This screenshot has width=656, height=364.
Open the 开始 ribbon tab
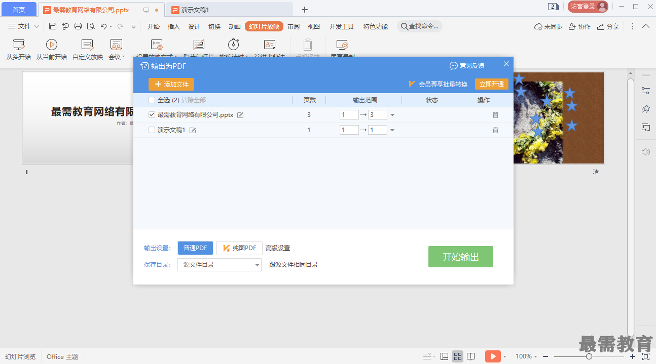pos(154,27)
